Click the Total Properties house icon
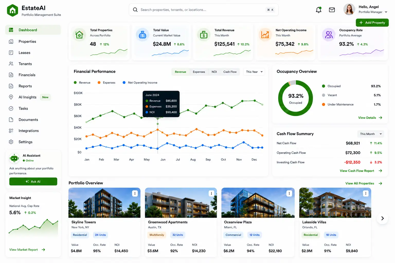395x263 pixels. [x=79, y=34]
